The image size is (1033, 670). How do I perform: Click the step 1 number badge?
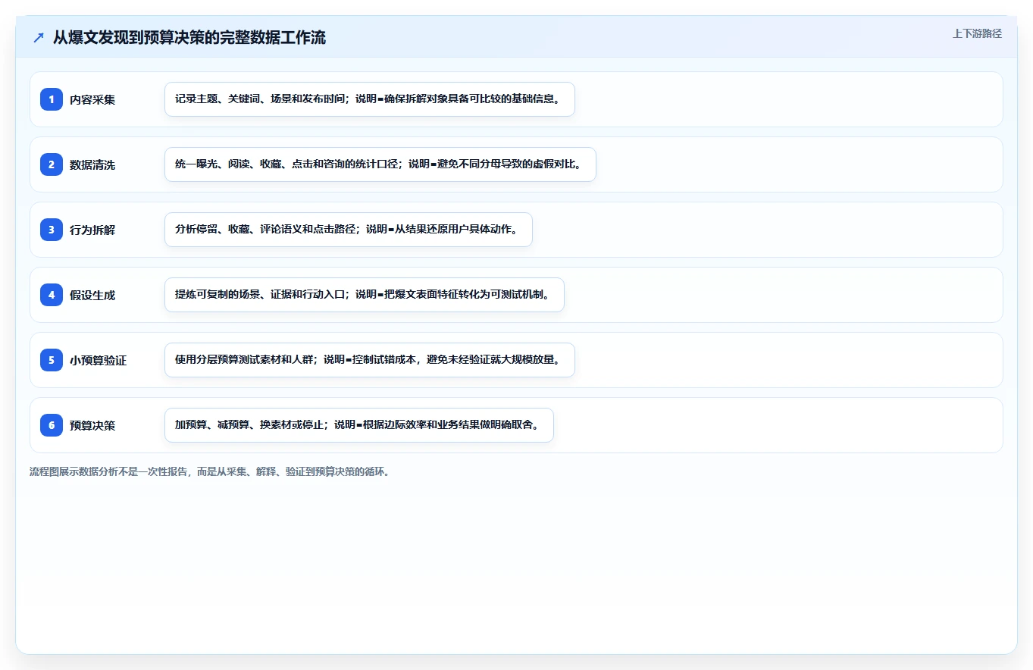52,99
